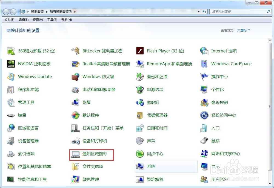Open the 颜色管理 link
This screenshot has width=274, height=188.
click(x=91, y=180)
